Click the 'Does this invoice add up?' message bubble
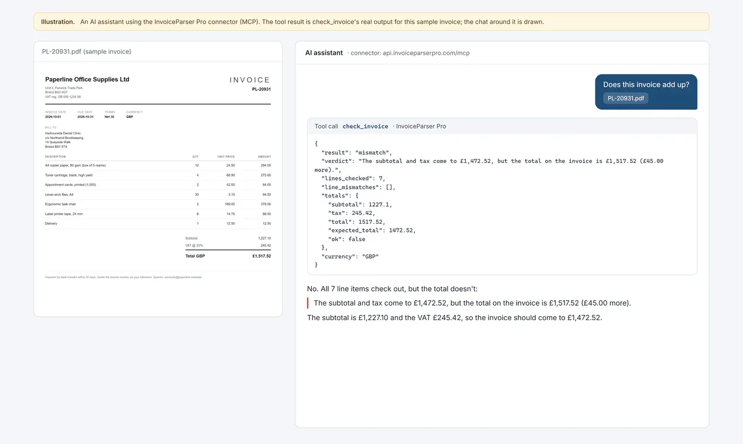This screenshot has height=444, width=743. [646, 92]
